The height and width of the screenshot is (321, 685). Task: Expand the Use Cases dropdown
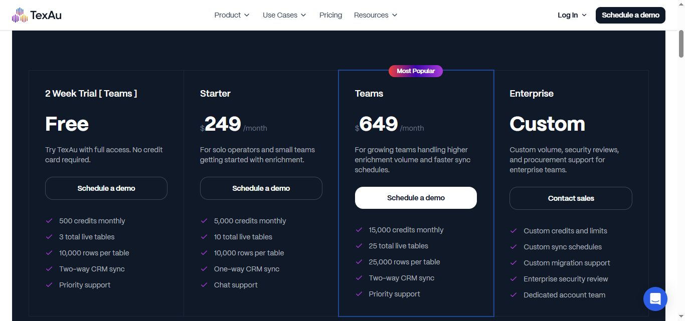[x=284, y=15]
